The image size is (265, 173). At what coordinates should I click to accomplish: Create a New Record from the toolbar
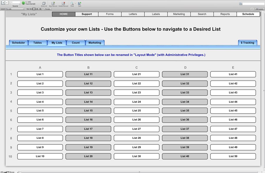pos(53,3)
